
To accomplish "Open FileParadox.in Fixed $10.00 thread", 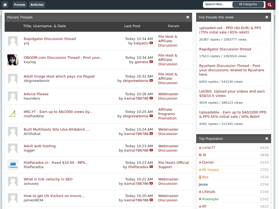I will [x=56, y=163].
